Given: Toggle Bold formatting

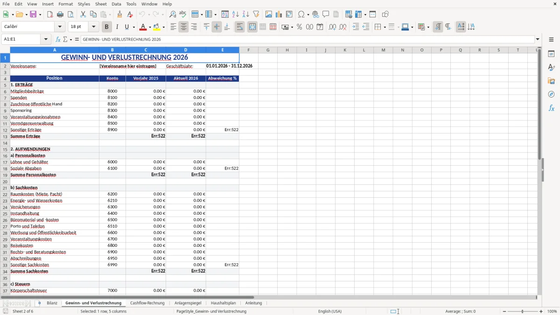Looking at the screenshot, I should pyautogui.click(x=106, y=27).
